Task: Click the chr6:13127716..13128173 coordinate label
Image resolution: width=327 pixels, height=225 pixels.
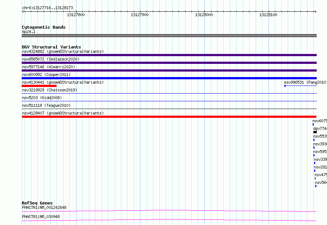Action: click(47, 8)
